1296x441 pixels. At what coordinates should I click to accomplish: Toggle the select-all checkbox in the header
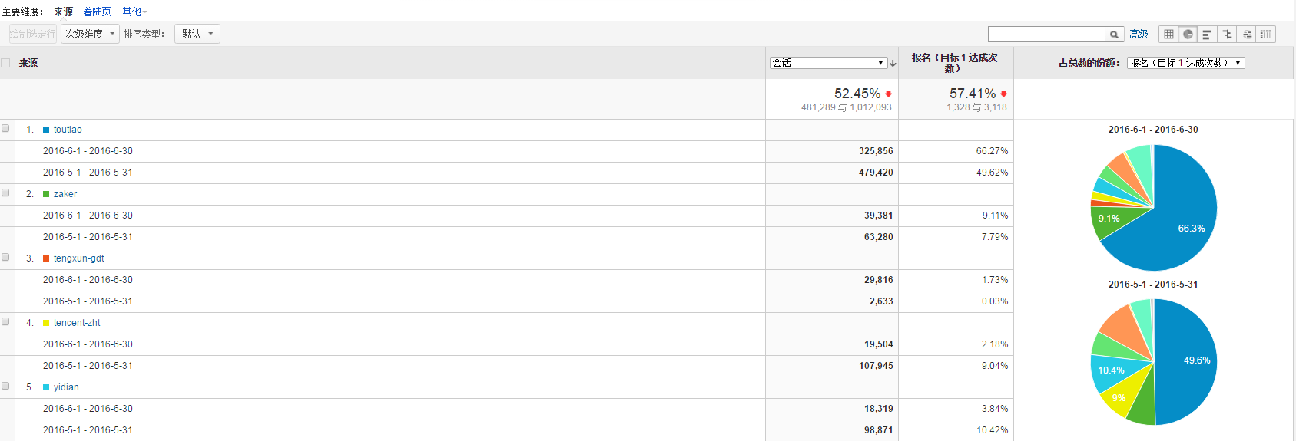(x=5, y=63)
